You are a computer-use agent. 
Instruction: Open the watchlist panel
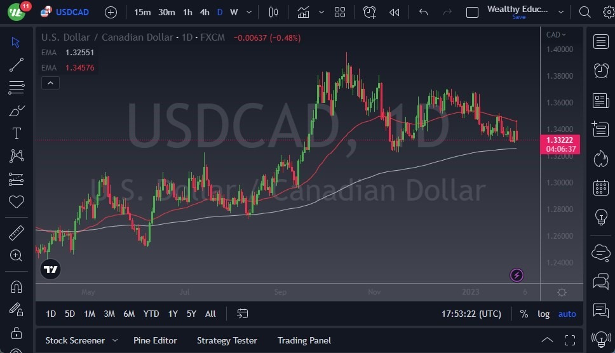pyautogui.click(x=601, y=41)
